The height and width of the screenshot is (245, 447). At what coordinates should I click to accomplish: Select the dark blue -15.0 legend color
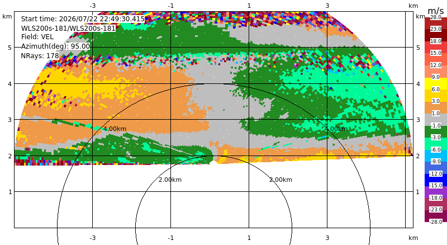[x=436, y=180]
